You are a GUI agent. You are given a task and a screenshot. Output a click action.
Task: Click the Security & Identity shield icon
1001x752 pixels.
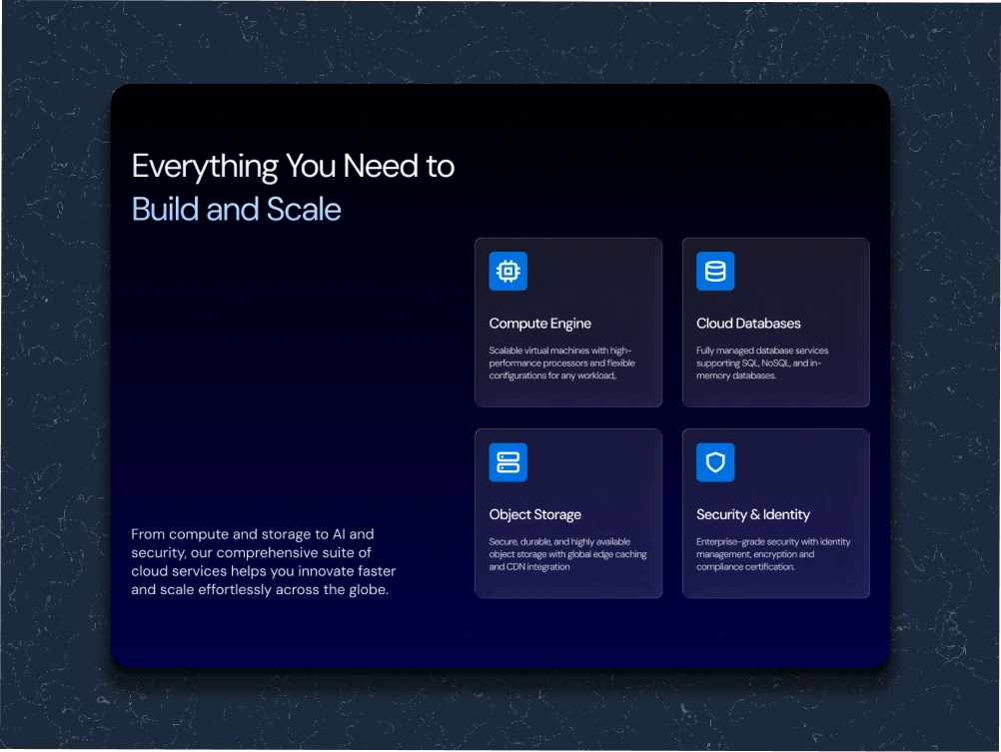pyautogui.click(x=715, y=462)
